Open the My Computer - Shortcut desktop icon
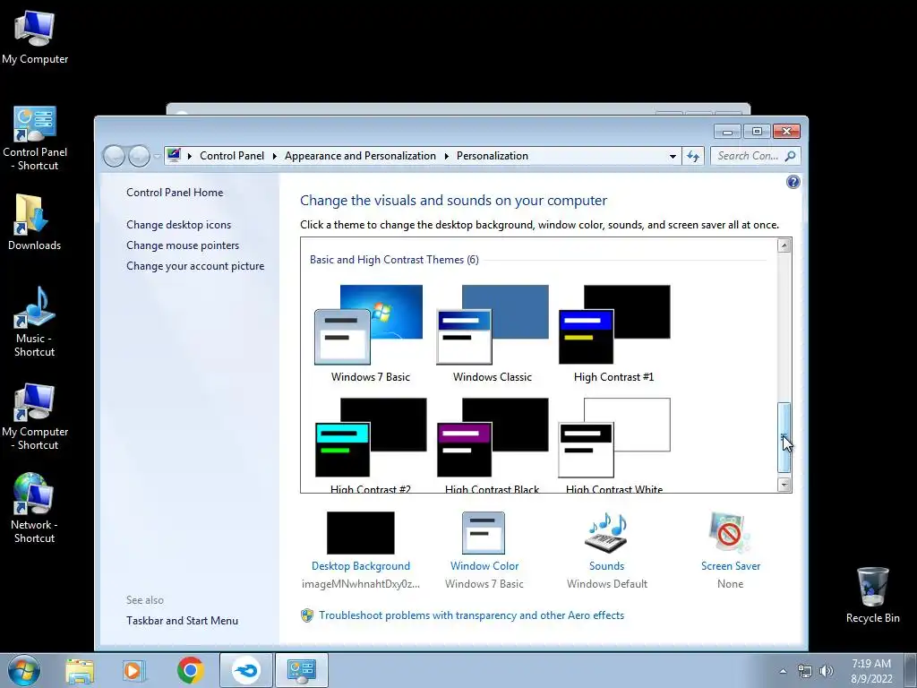917x688 pixels. (35, 417)
